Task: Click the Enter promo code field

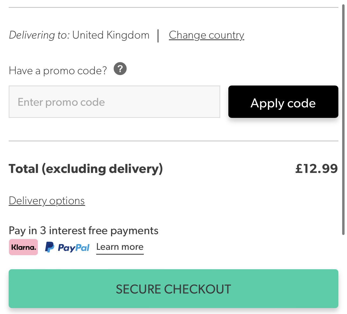Action: [115, 102]
